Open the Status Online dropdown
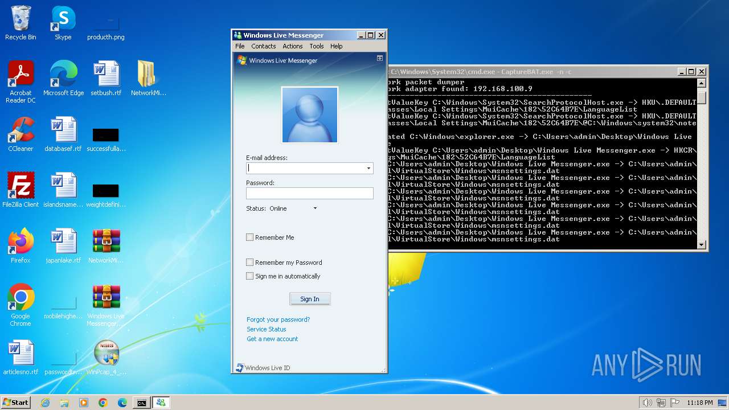 (293, 208)
